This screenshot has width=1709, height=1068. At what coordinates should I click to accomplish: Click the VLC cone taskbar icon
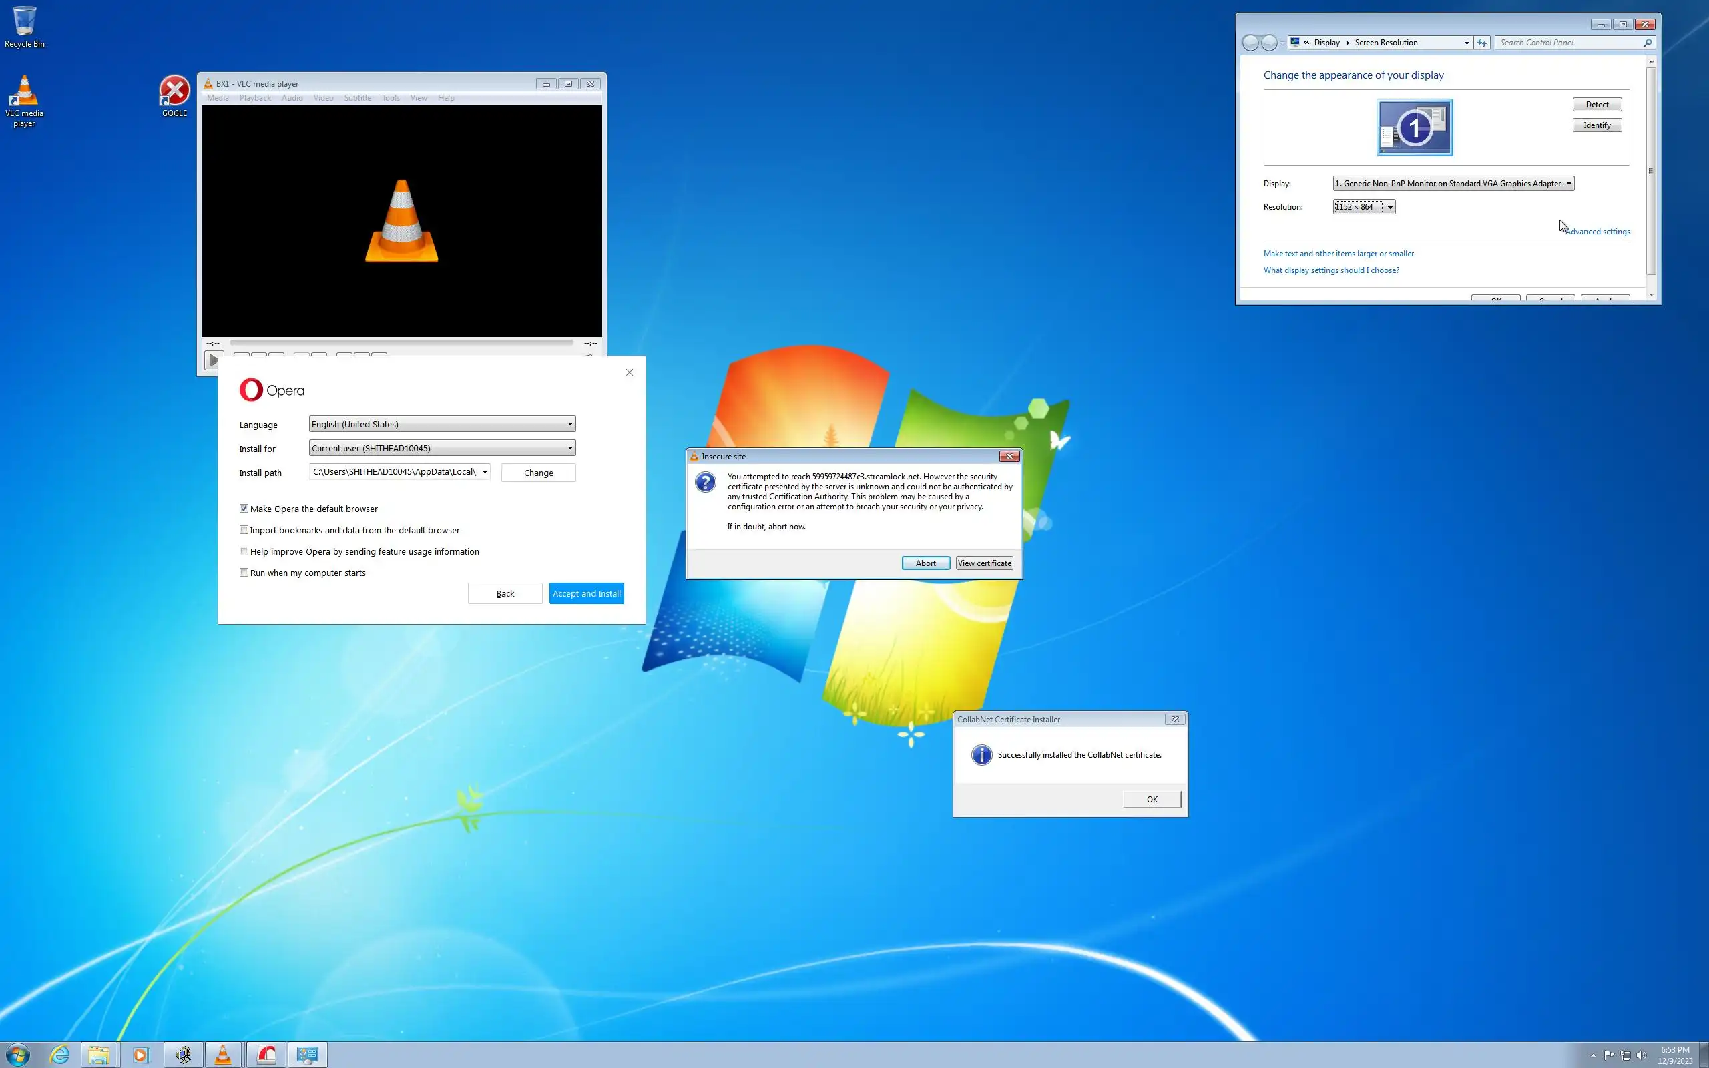(x=223, y=1055)
